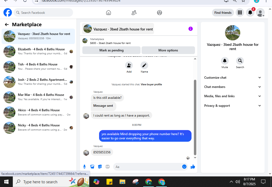
Task: Search in conversation using magnifier icon
Action: click(x=240, y=61)
